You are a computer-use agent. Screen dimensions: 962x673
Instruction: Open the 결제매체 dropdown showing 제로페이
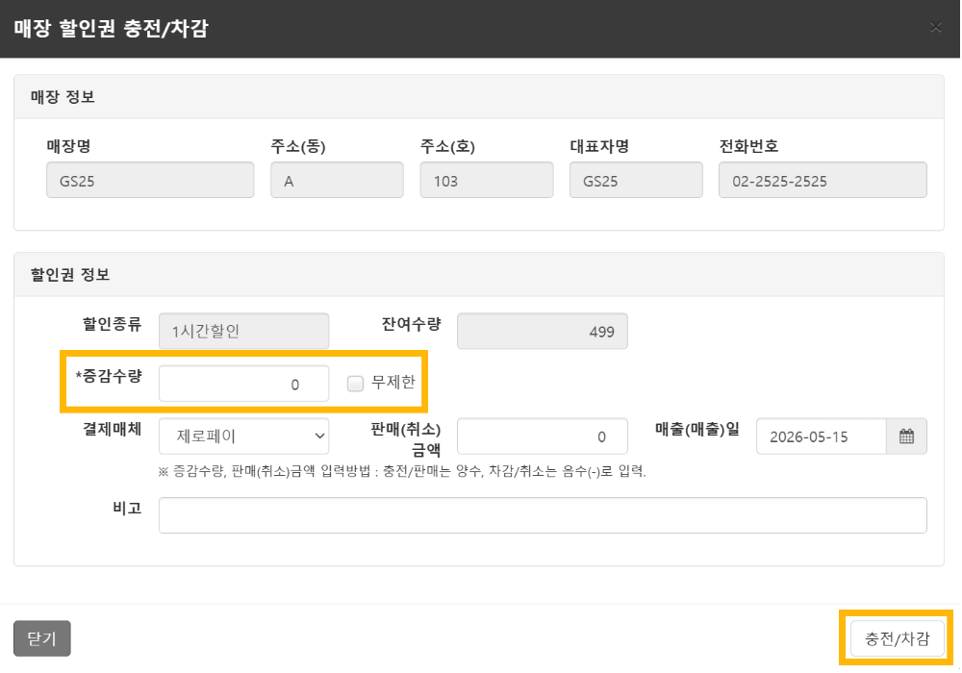[243, 436]
